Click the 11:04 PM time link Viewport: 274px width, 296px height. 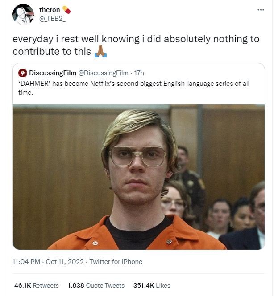click(27, 262)
